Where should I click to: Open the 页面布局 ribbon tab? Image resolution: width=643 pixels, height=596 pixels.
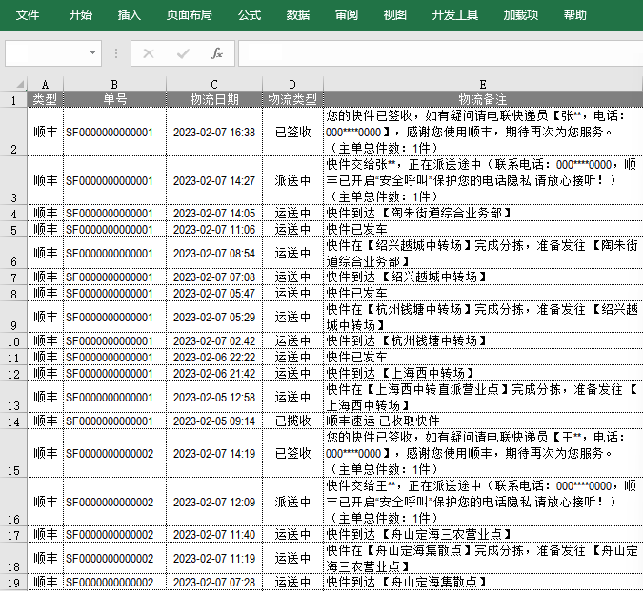click(189, 15)
